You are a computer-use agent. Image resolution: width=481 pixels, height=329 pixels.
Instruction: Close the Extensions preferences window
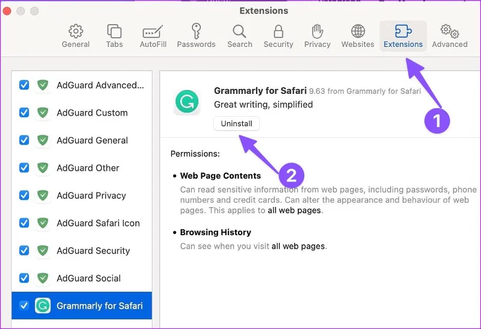click(x=7, y=11)
